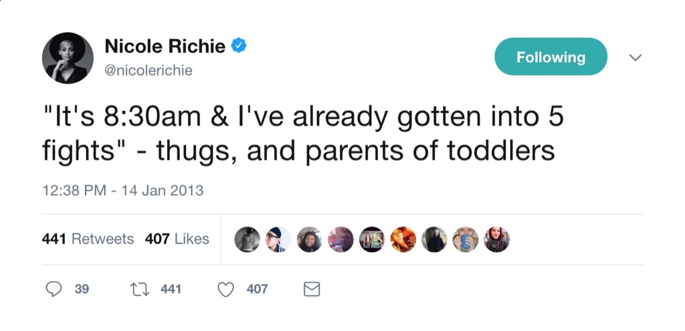The width and height of the screenshot is (685, 331).
Task: Click the tweet text about toddlers
Action: (x=299, y=135)
